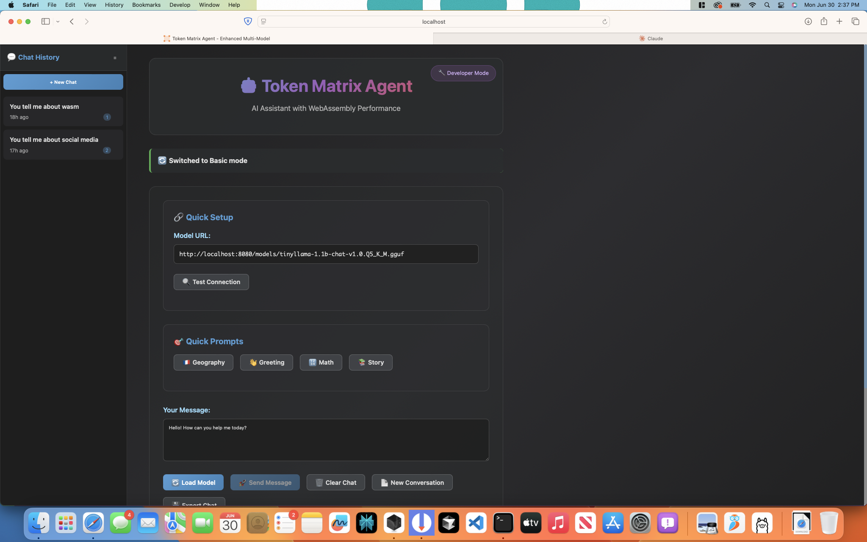Switch to the Token Matrix Agent tab

tap(216, 39)
